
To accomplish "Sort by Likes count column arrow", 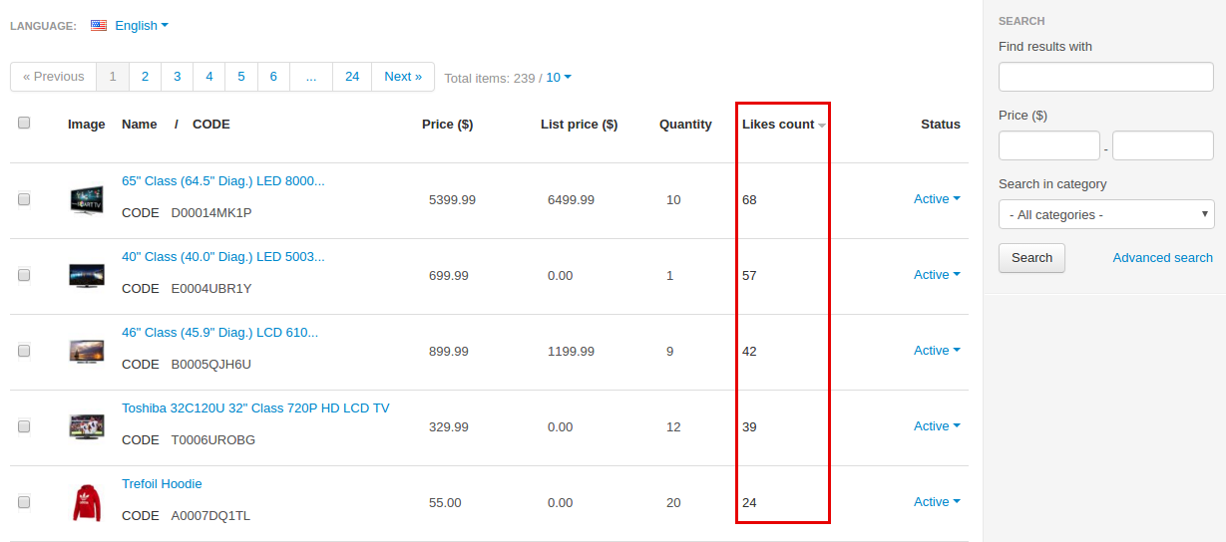I will click(822, 126).
